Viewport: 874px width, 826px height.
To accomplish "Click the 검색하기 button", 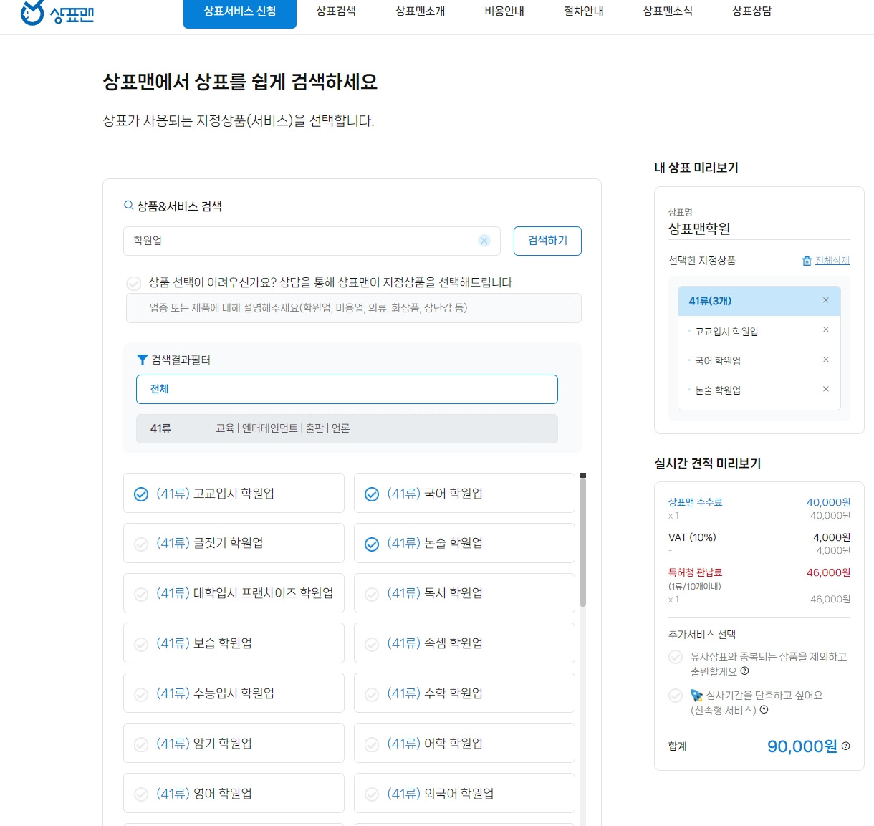I will pyautogui.click(x=547, y=241).
